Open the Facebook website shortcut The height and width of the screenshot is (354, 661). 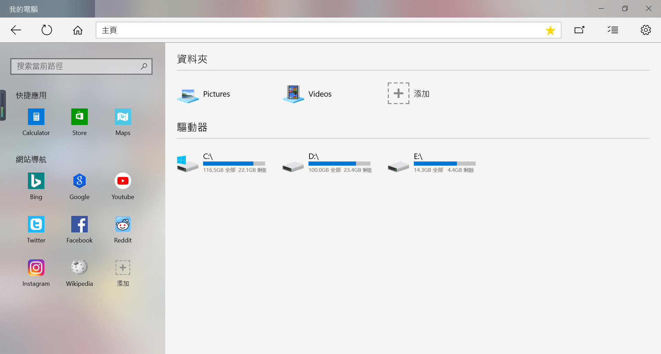tap(80, 230)
